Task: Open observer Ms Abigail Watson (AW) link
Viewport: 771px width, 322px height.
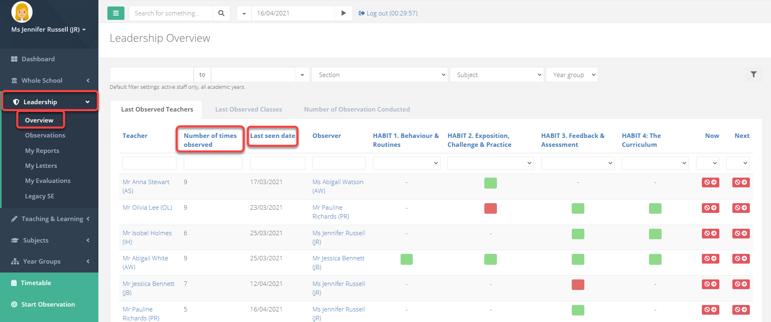Action: [x=338, y=186]
